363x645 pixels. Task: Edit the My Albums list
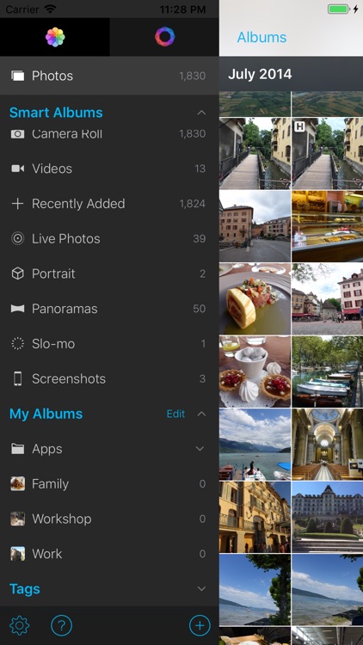(x=175, y=414)
